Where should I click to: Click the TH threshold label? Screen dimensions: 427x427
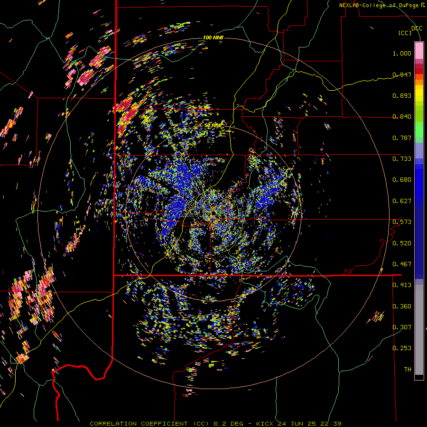408,369
